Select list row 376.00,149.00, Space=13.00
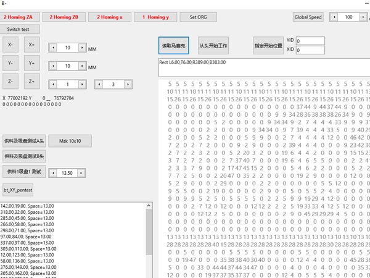 [x=28, y=267]
